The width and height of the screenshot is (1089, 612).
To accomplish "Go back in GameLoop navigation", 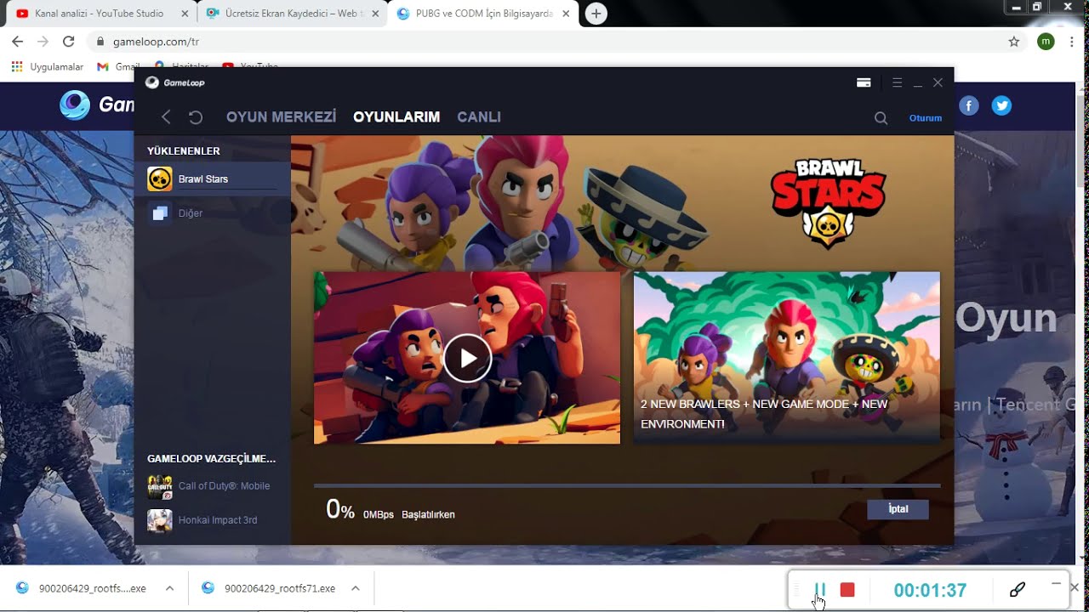I will click(166, 117).
